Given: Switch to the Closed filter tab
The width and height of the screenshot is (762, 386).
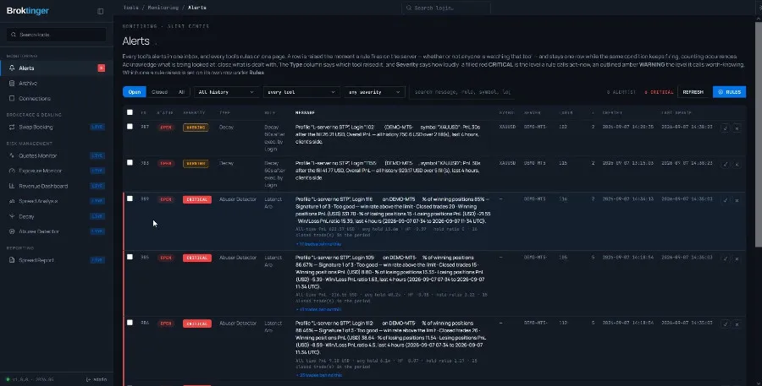Looking at the screenshot, I should 159,92.
